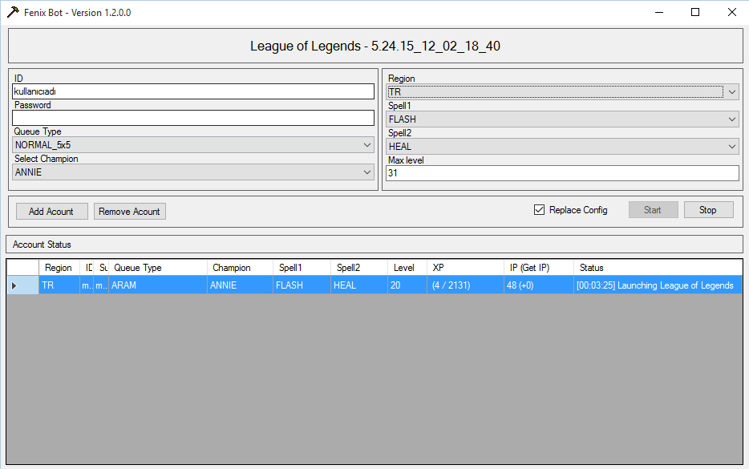Close the Fenix Bot window
Screen dimensions: 749x469
pyautogui.click(x=732, y=12)
